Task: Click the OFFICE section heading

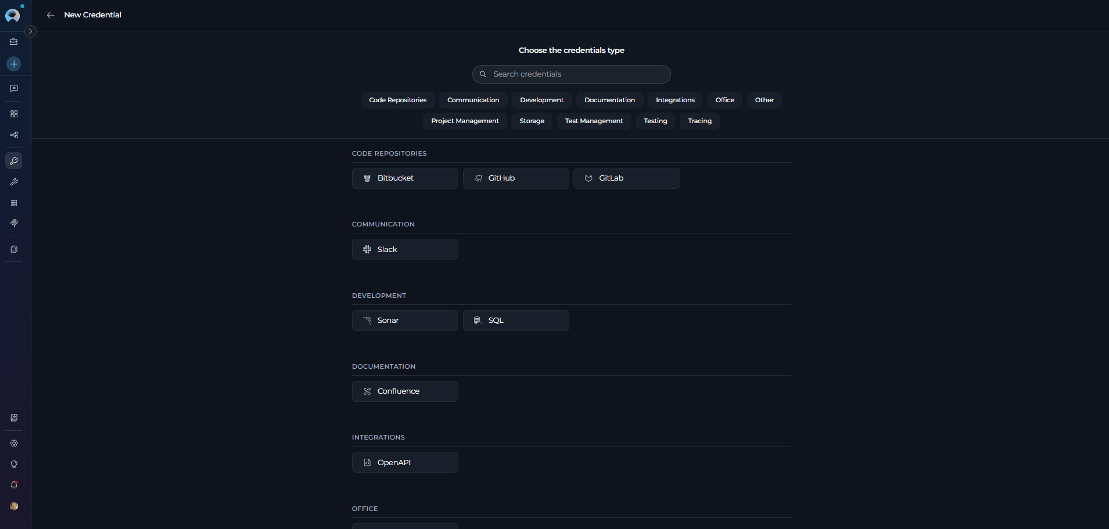Action: [x=365, y=509]
